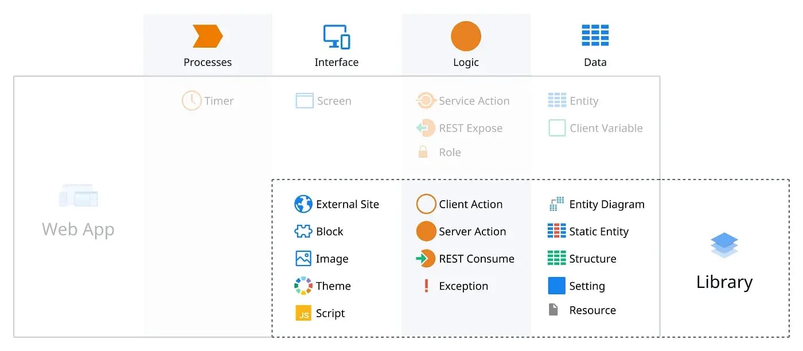Screen dimensions: 803x351
Task: Click the REST Consume arrow icon
Action: coord(426,259)
